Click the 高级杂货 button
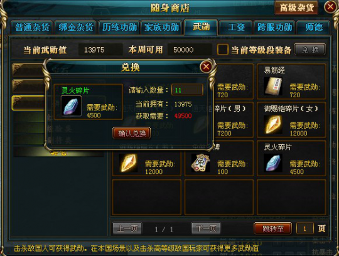 [x=296, y=8]
